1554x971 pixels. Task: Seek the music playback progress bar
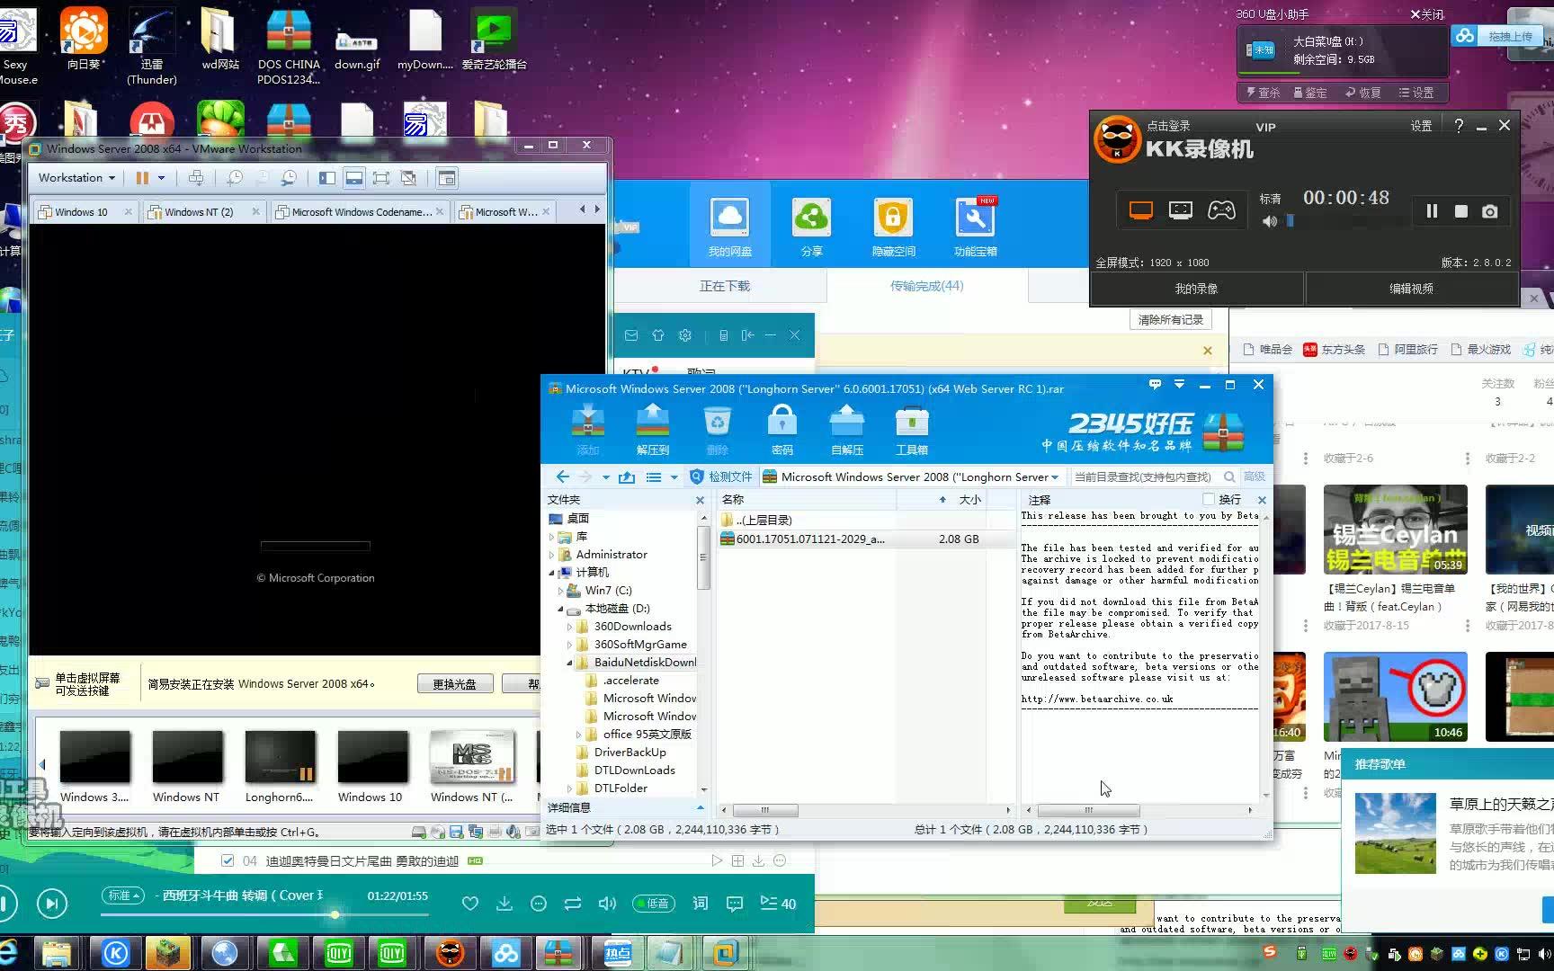tap(265, 914)
